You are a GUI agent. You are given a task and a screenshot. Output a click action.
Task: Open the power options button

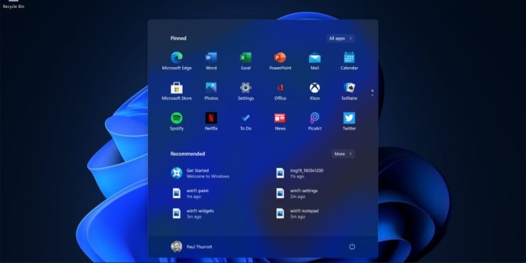pos(352,247)
